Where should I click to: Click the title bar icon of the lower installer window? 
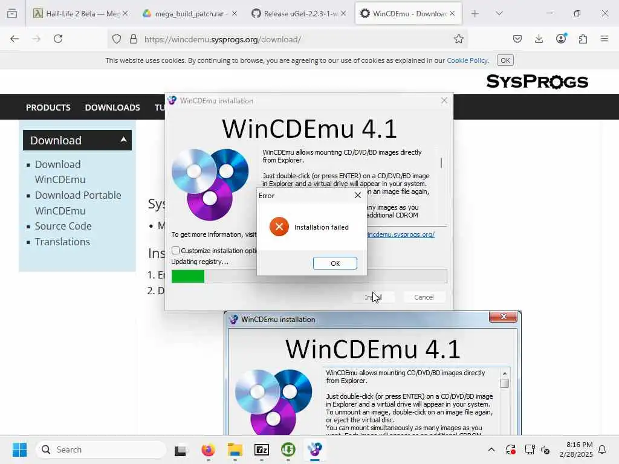(x=233, y=319)
